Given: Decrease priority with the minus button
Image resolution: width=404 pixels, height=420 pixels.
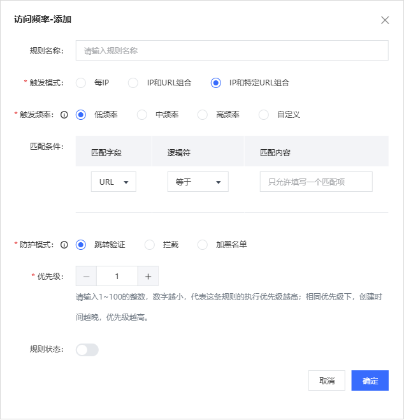Looking at the screenshot, I should click(x=86, y=276).
